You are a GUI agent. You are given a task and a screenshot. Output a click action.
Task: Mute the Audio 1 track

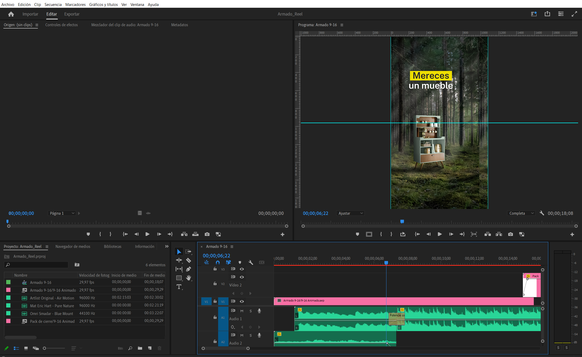pyautogui.click(x=241, y=311)
